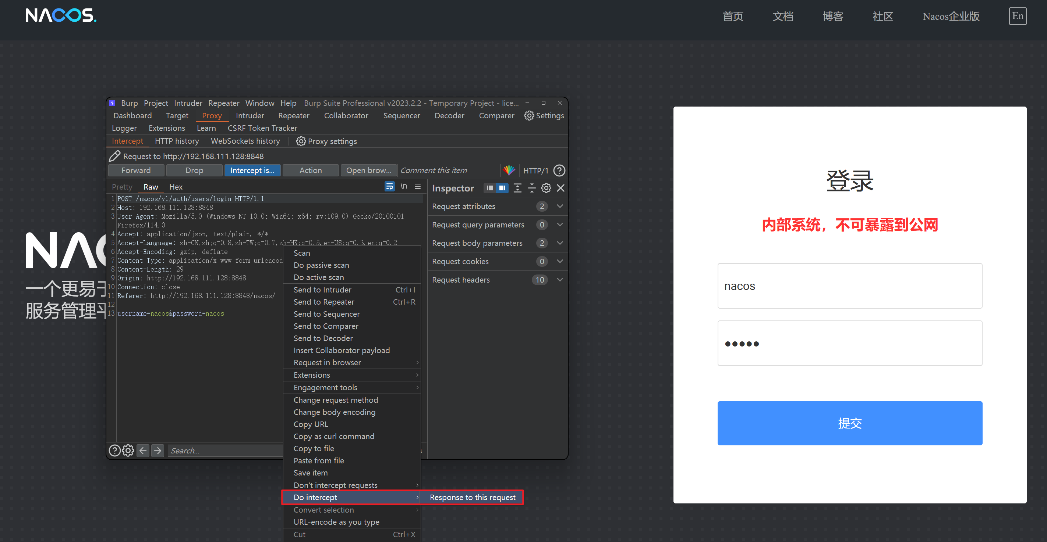Expand Request attributes section

click(x=560, y=207)
